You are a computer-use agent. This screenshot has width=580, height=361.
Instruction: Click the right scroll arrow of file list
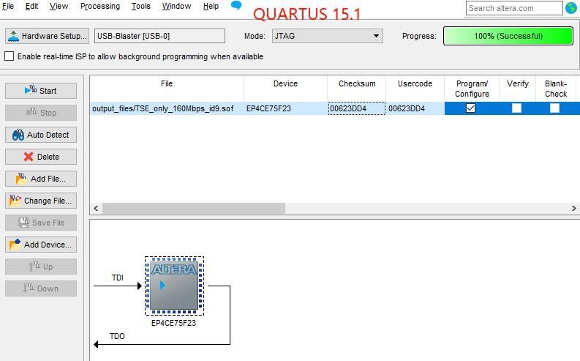point(573,208)
